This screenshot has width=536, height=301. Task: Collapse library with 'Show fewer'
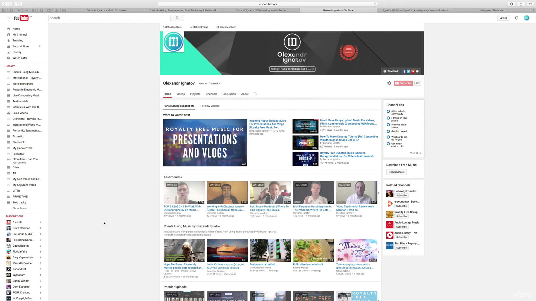(x=20, y=208)
